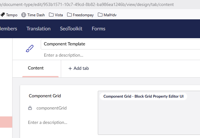Screen dimensions: 200x138
Task: Open the Vista bookmark folder
Action: click(56, 15)
